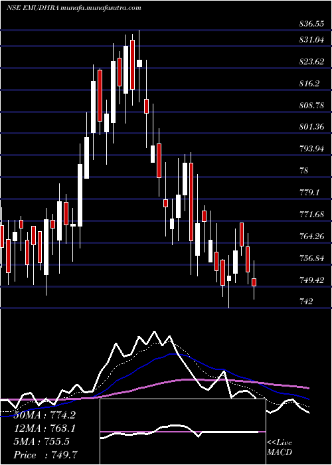Screen dimensions: 332x465
Task: Click inside the Live MACD inset chart
Action: click(x=183, y=432)
